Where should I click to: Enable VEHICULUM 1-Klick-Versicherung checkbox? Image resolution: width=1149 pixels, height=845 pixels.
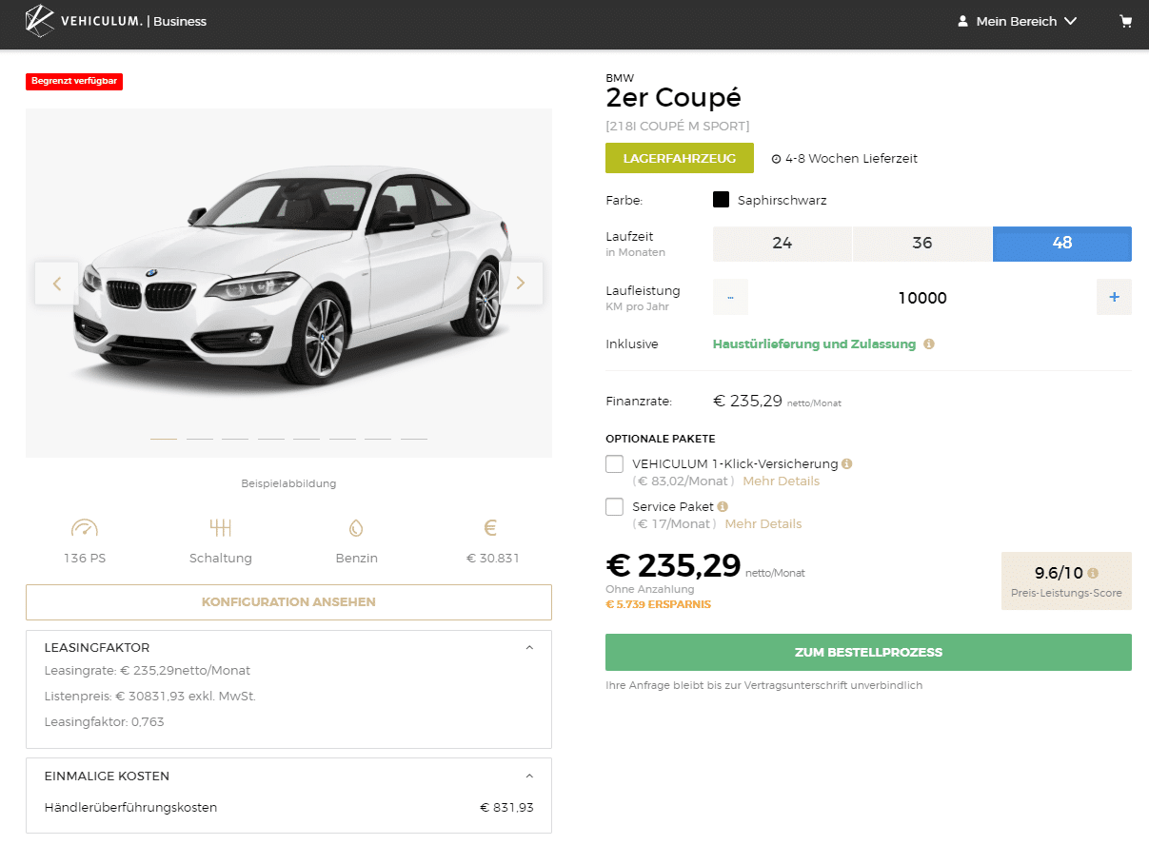tap(614, 463)
